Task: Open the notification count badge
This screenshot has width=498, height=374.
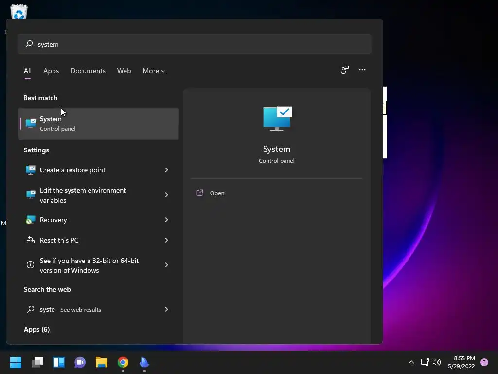Action: coord(484,362)
